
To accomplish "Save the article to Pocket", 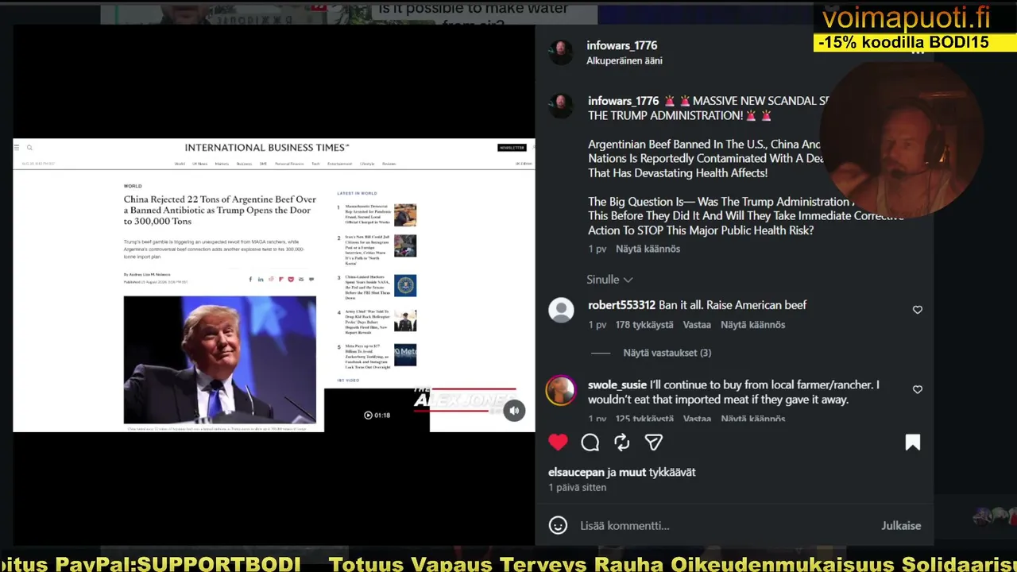I will coord(291,279).
